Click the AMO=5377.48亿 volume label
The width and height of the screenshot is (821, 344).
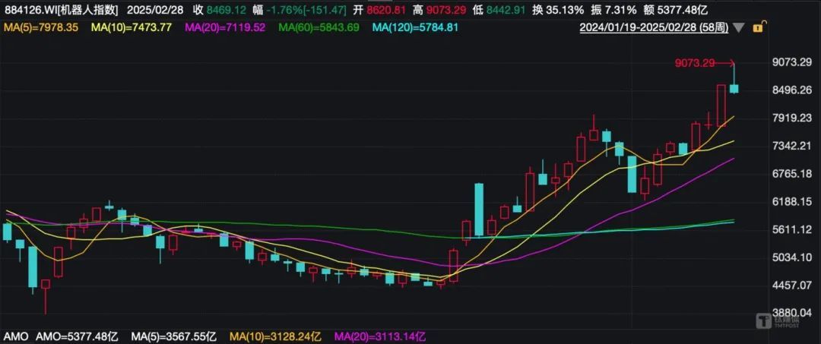(x=78, y=336)
